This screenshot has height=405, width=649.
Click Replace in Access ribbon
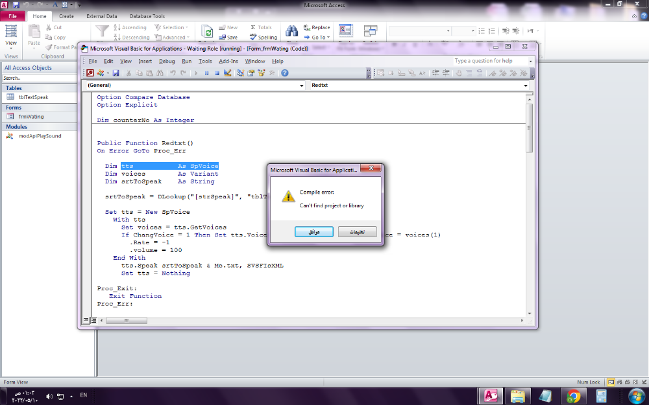[x=317, y=27]
